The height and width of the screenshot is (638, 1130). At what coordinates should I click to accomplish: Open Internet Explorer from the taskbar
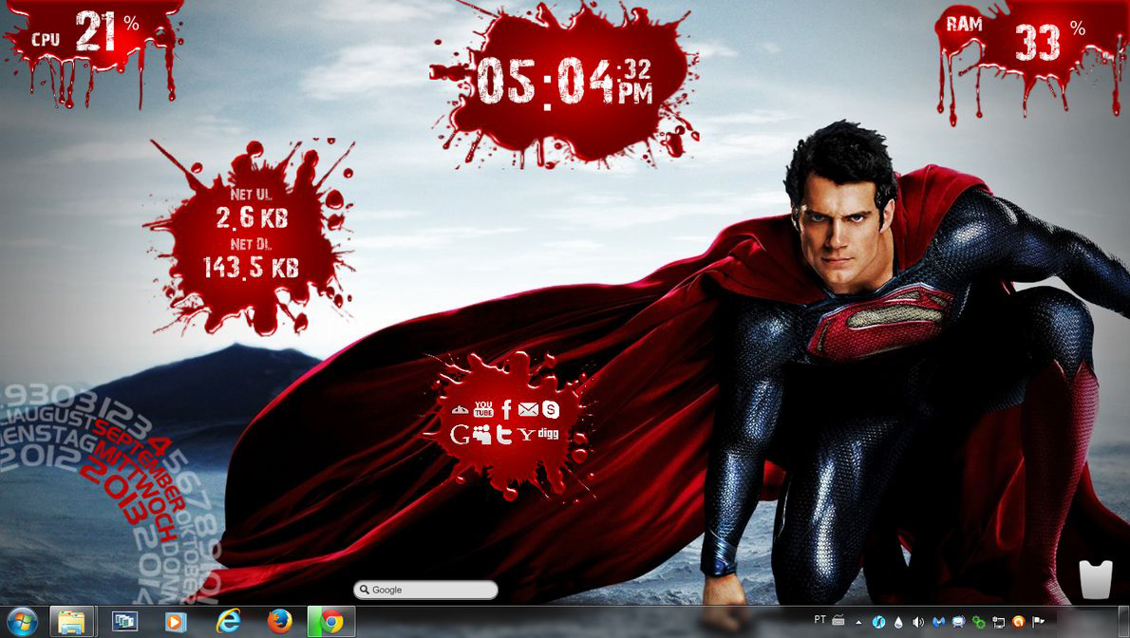pyautogui.click(x=228, y=622)
